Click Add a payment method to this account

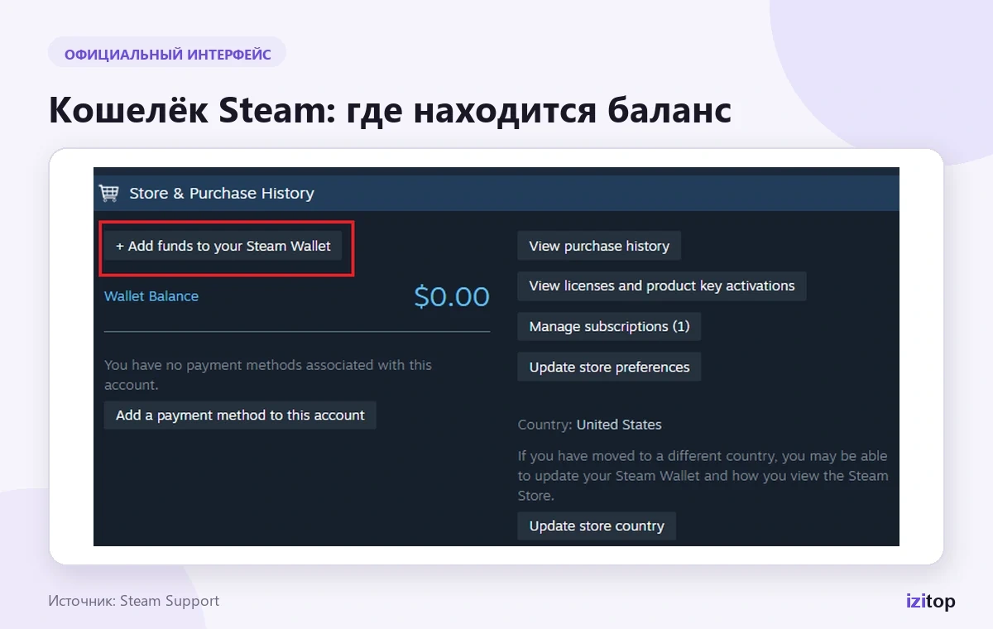(240, 415)
